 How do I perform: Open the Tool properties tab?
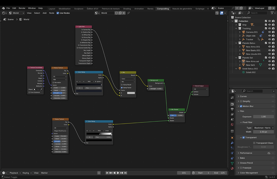coord(232,98)
